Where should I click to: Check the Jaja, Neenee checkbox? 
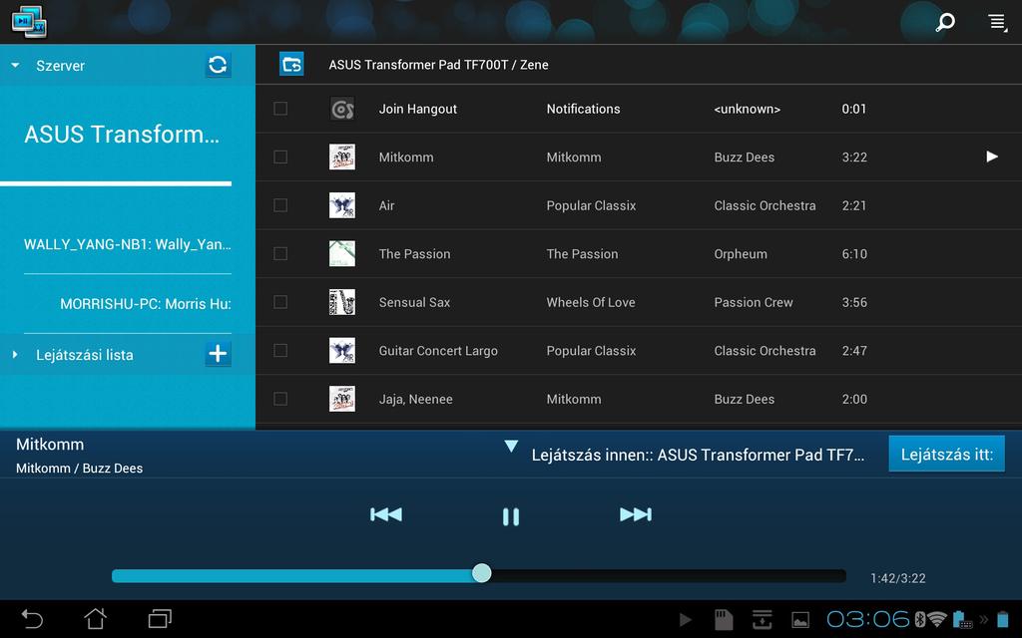280,399
